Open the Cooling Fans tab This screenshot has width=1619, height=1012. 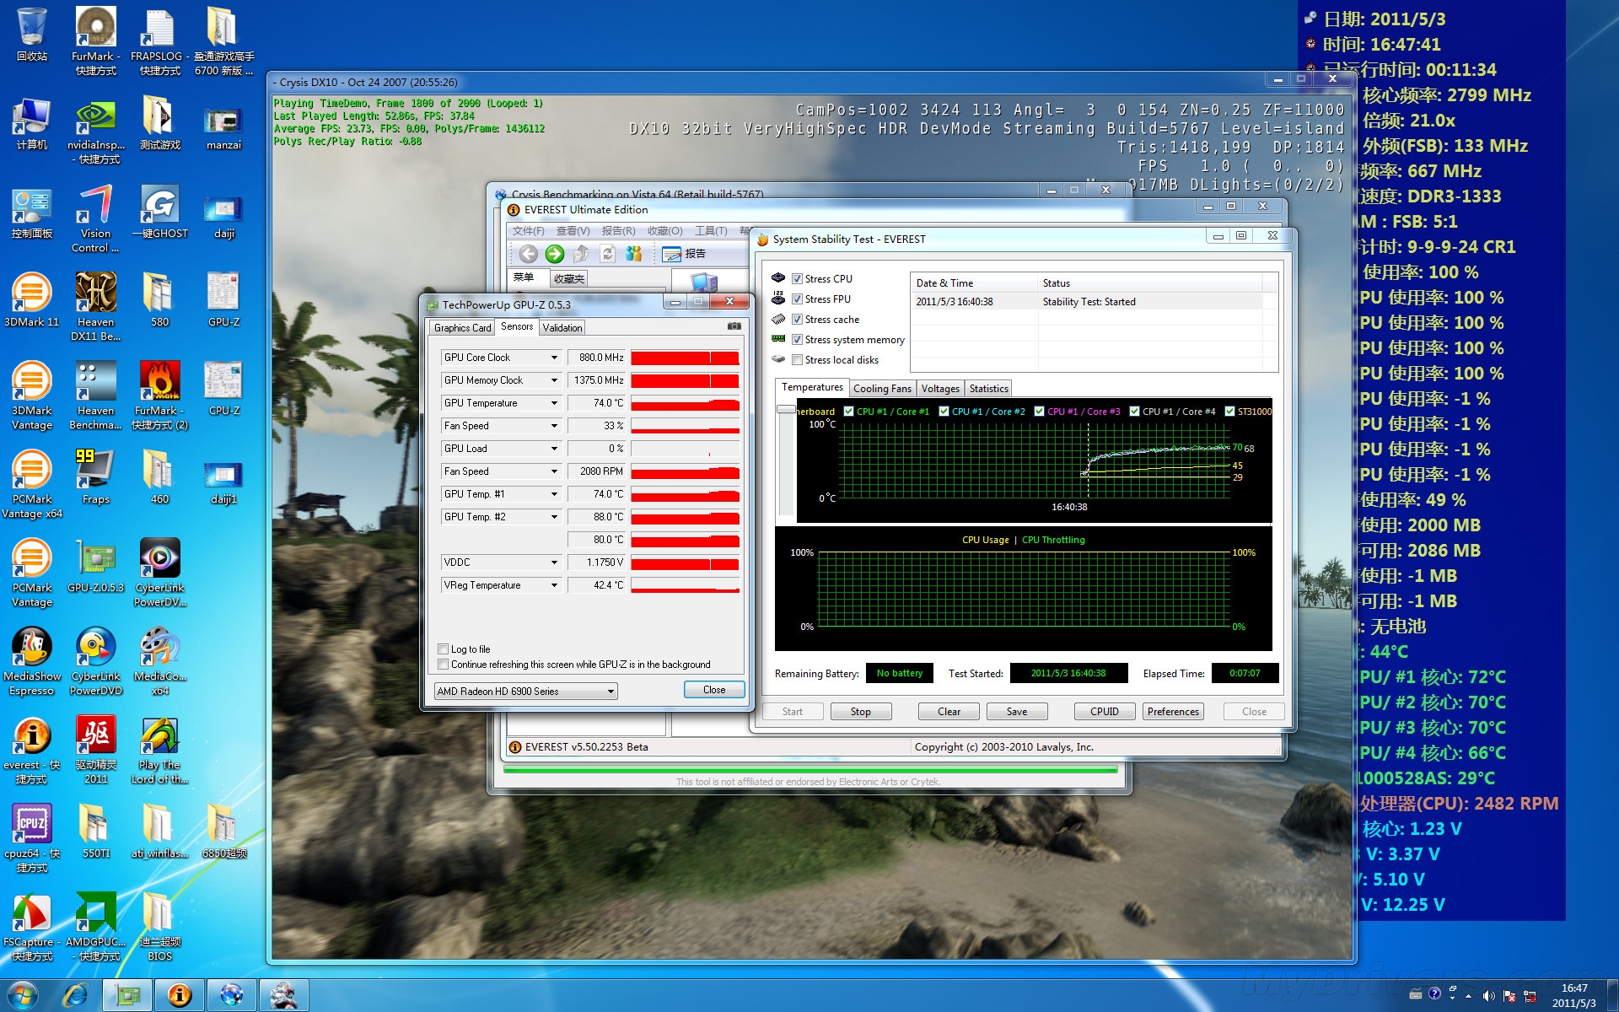tap(882, 389)
